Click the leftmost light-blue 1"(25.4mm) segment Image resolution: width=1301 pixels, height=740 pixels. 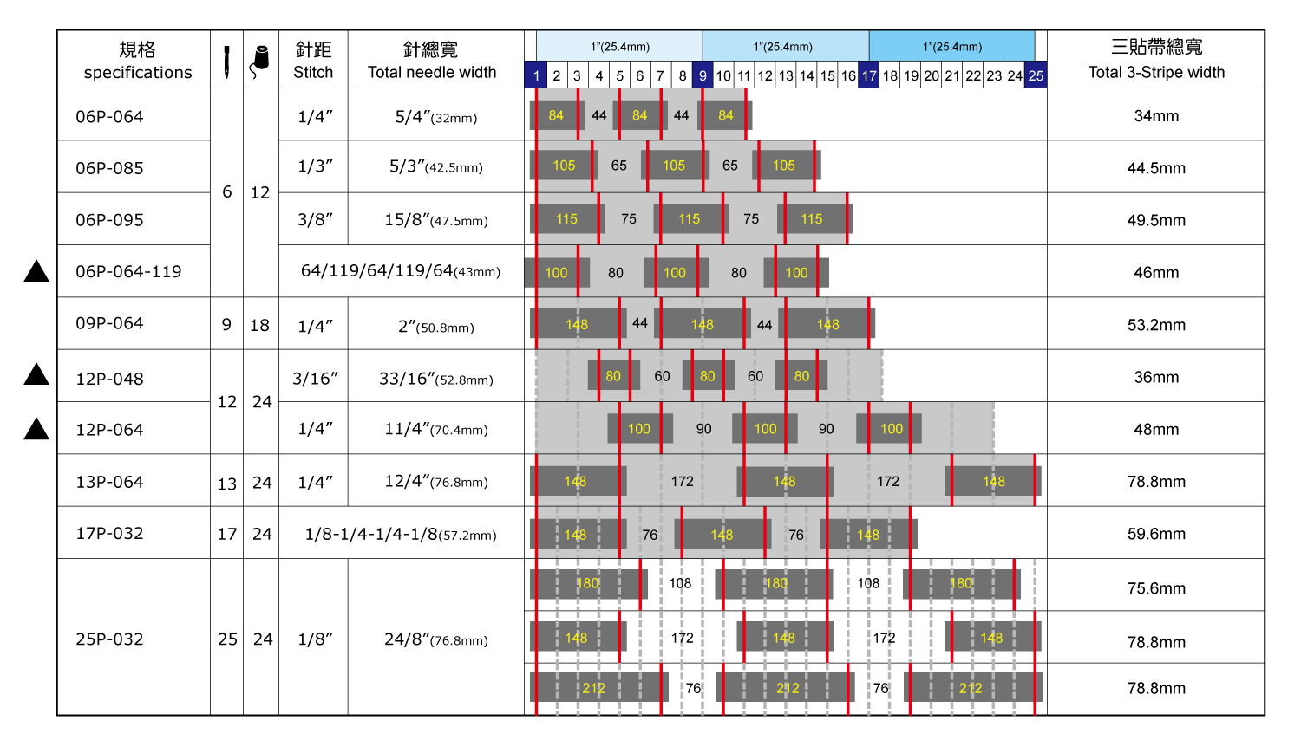click(619, 47)
